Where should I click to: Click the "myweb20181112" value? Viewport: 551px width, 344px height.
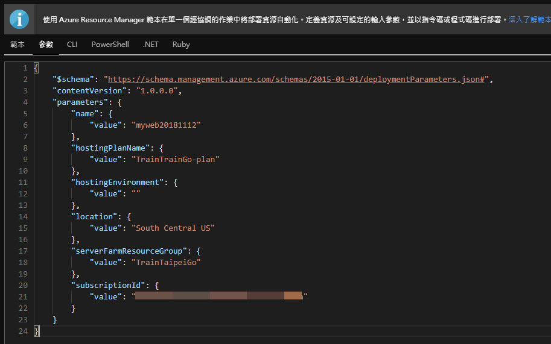pyautogui.click(x=166, y=125)
